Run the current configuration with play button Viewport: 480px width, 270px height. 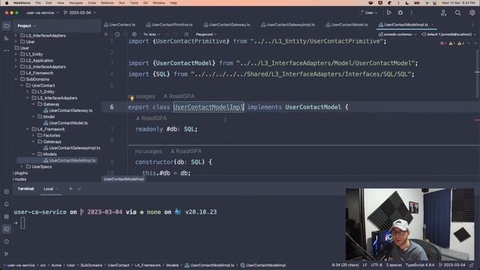(388, 13)
